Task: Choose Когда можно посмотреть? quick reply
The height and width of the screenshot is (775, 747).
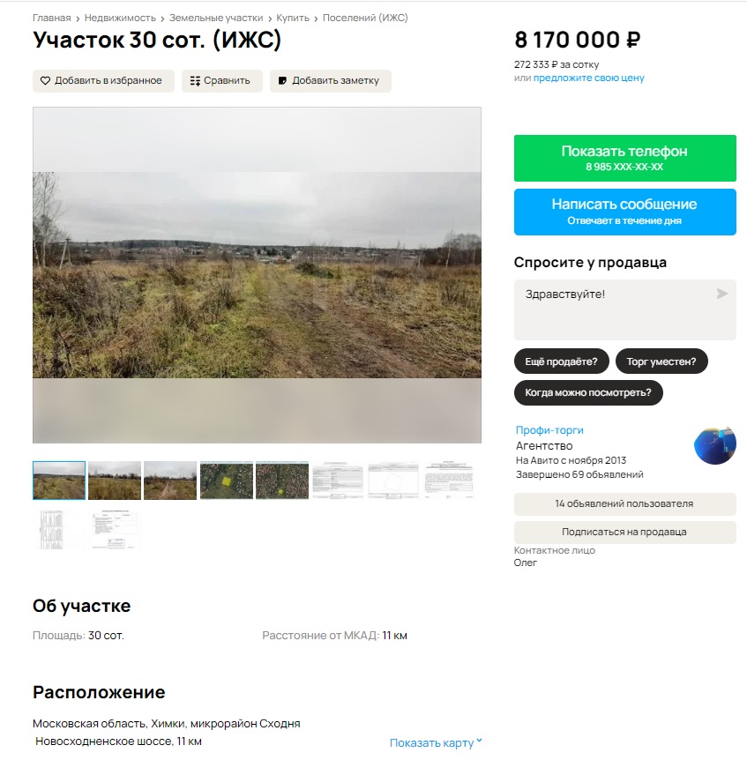Action: tap(588, 392)
